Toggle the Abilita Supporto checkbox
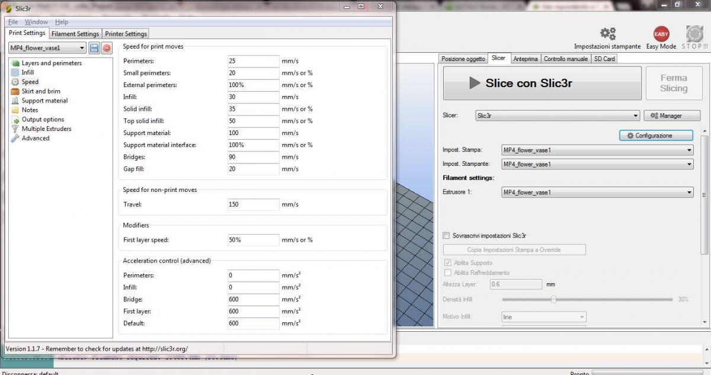711x375 pixels. (447, 263)
